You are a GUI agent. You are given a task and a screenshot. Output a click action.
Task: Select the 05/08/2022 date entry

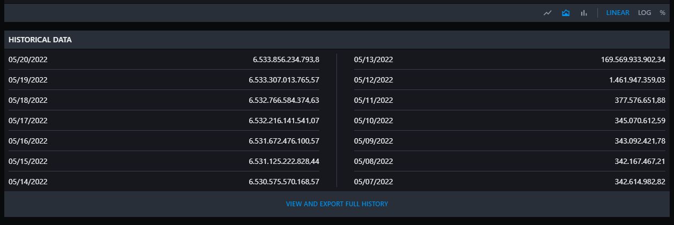373,161
